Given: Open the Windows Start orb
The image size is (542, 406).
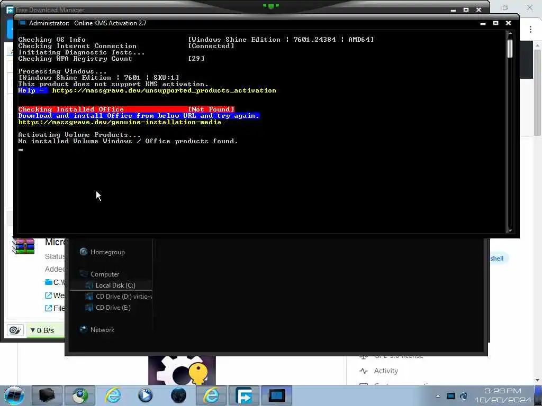Looking at the screenshot, I should pyautogui.click(x=14, y=395).
